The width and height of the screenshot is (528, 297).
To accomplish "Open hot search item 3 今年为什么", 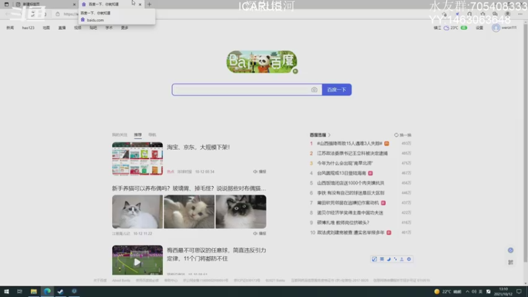I will [345, 163].
